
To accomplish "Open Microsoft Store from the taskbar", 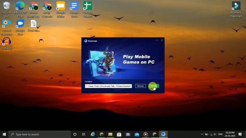I will (x=119, y=134).
